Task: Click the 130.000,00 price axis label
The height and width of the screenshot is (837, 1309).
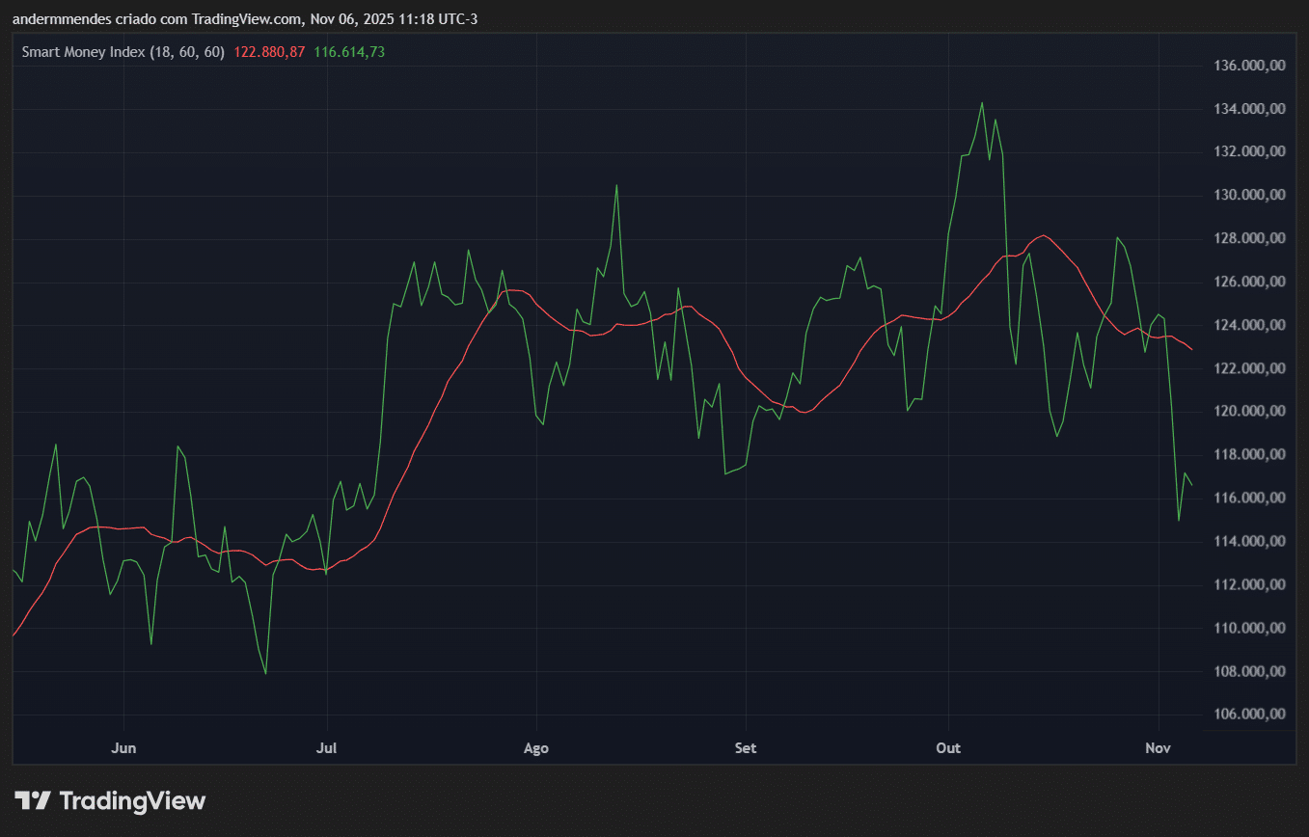Action: pos(1248,195)
